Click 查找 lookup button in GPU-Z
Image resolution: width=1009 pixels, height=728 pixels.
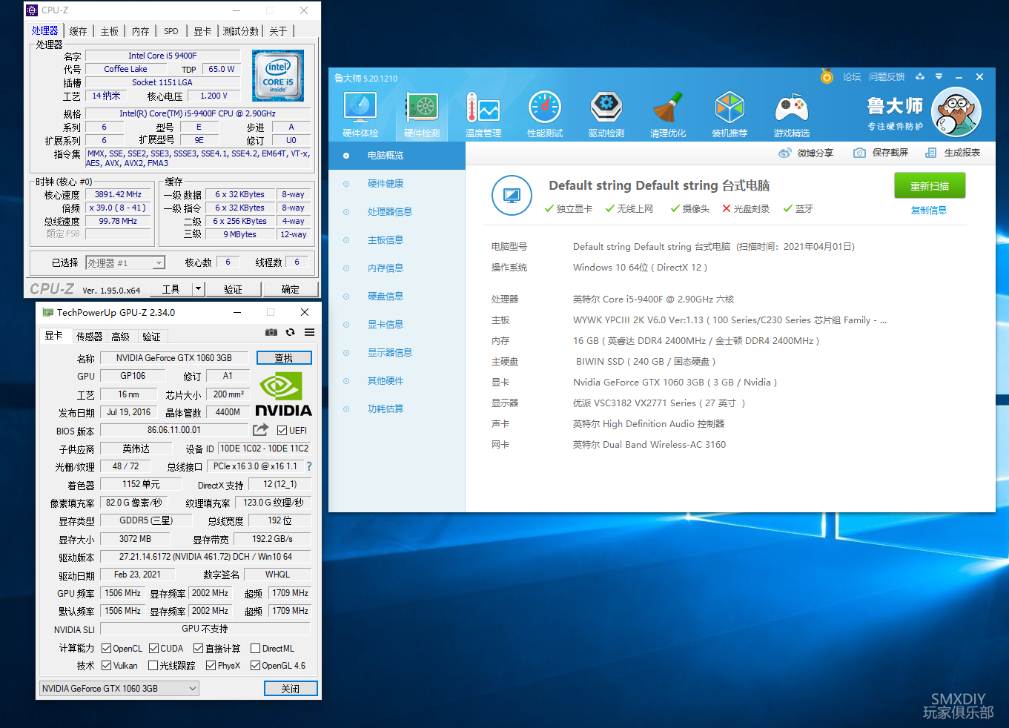284,358
